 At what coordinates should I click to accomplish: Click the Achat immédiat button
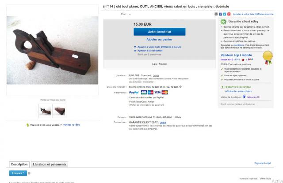pyautogui.click(x=159, y=32)
